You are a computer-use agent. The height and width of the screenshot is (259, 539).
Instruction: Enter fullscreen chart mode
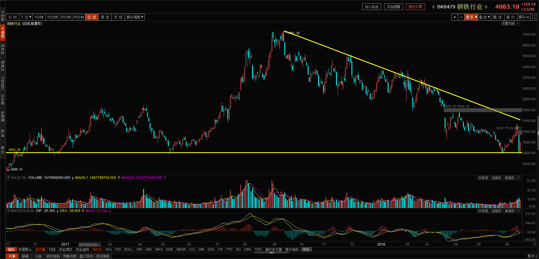pos(534,17)
